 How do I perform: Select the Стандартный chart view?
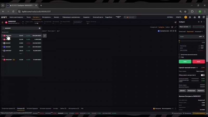tap(154, 27)
